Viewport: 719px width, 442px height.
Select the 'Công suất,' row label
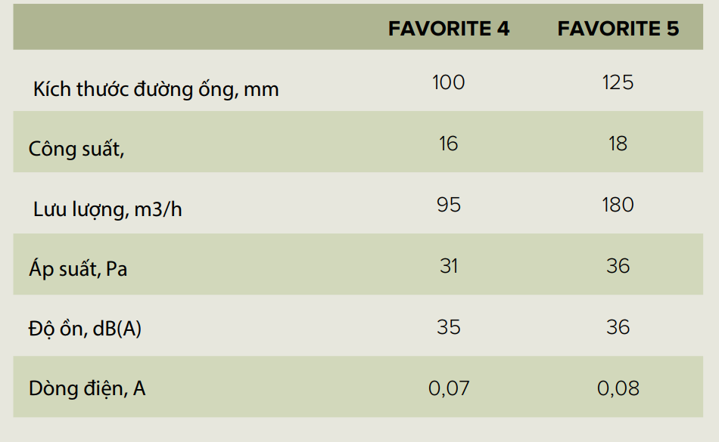76,149
